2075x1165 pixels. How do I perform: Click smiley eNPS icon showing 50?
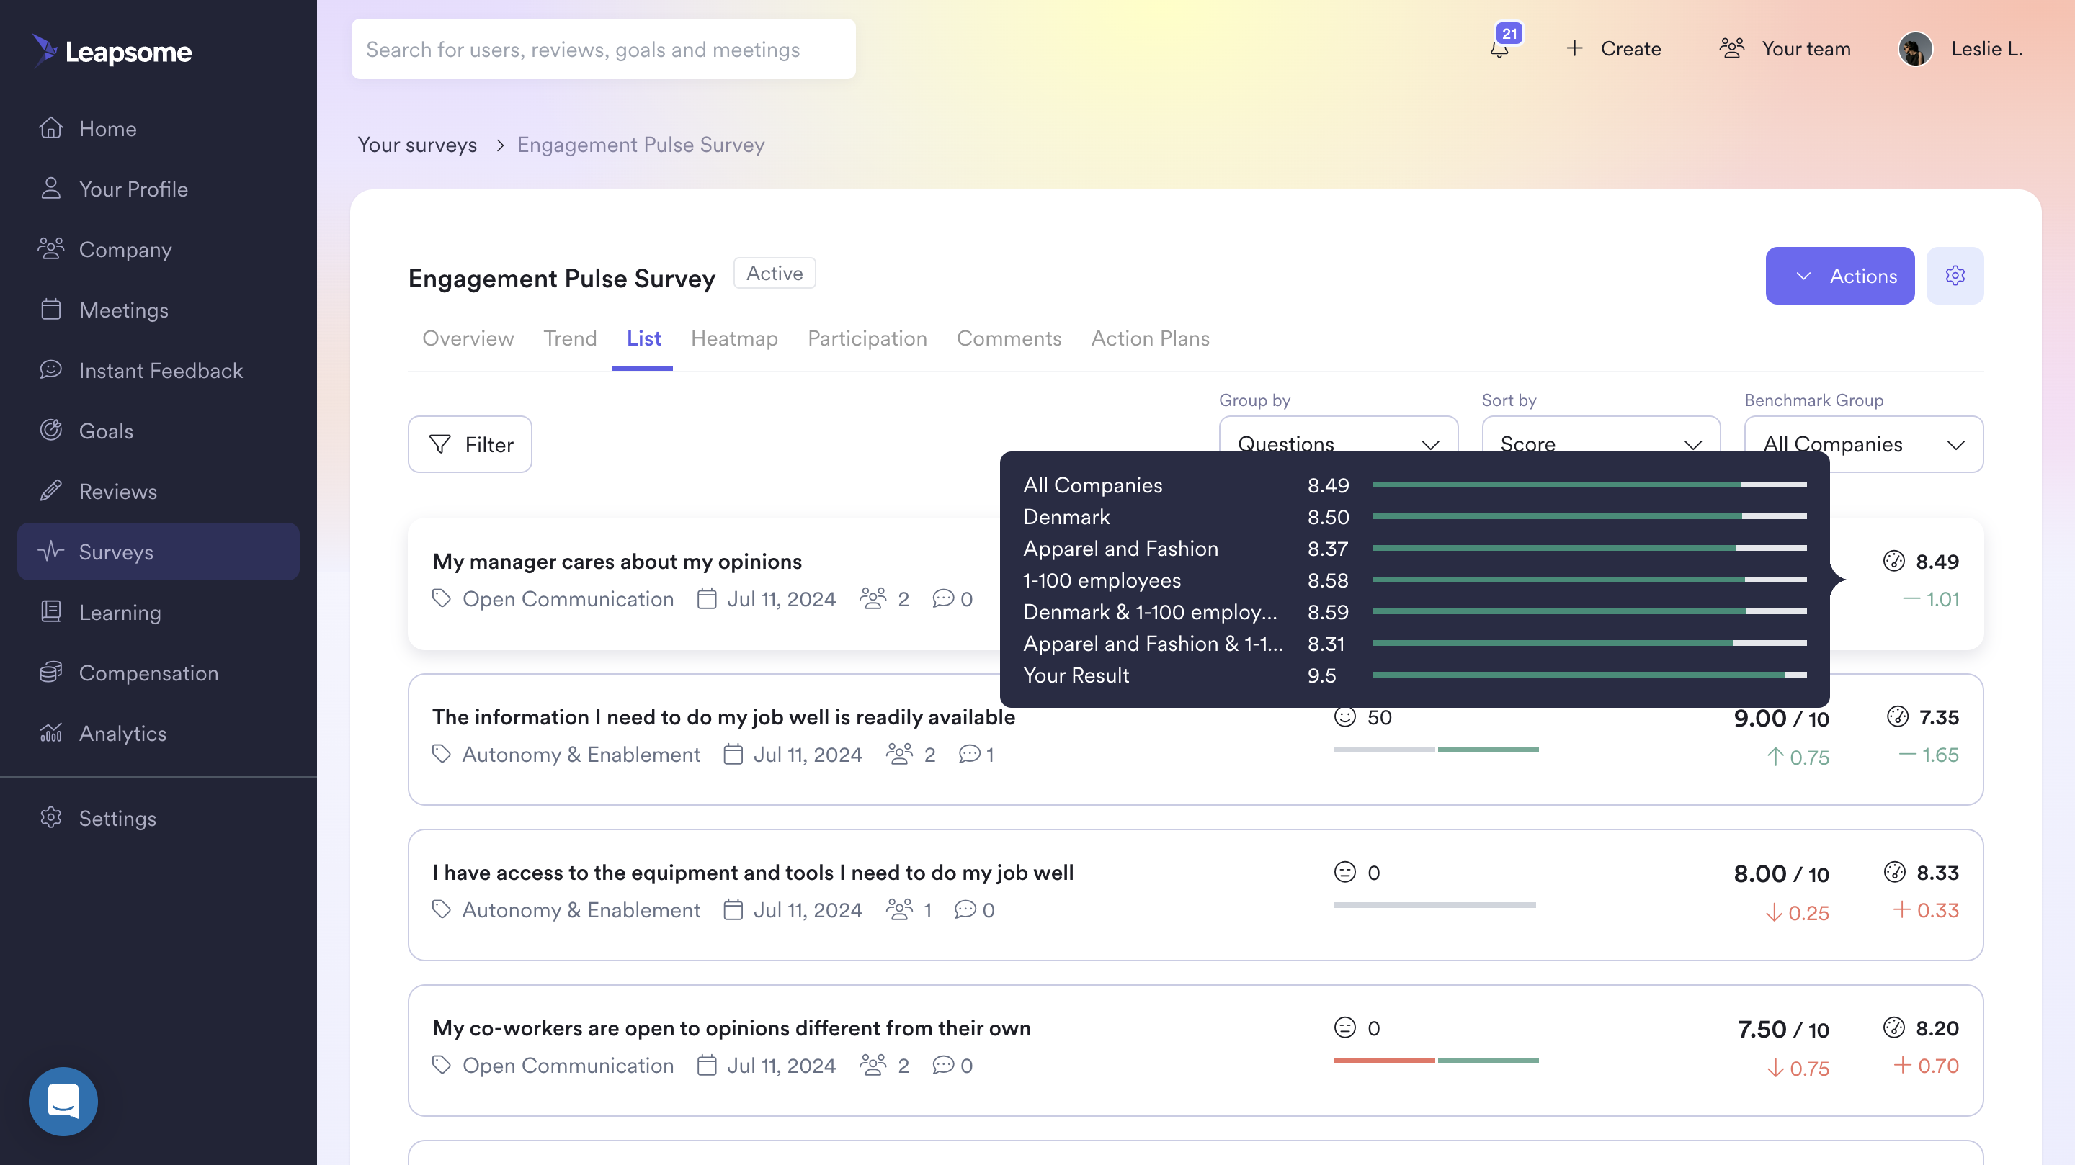(1344, 716)
